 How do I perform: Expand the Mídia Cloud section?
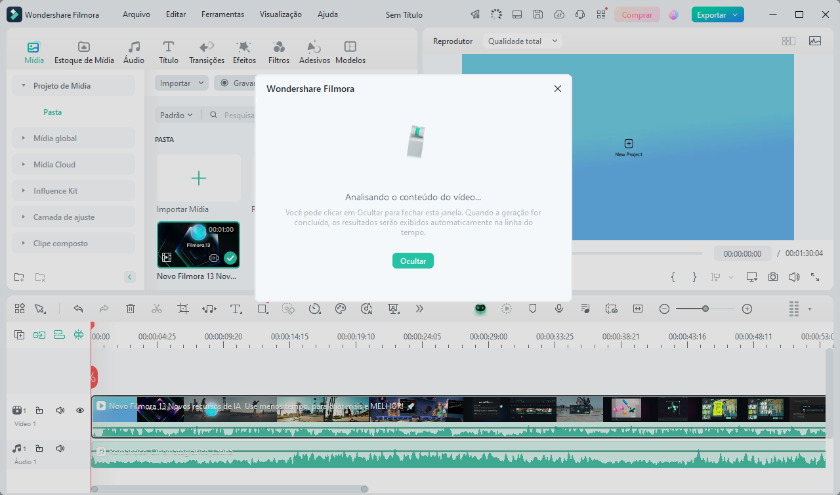[73, 164]
